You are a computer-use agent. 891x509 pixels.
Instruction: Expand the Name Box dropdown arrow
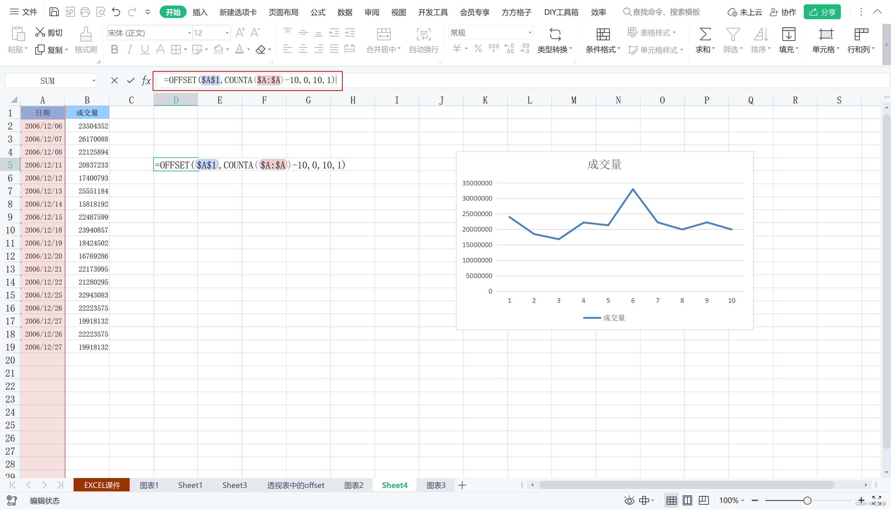coord(94,81)
